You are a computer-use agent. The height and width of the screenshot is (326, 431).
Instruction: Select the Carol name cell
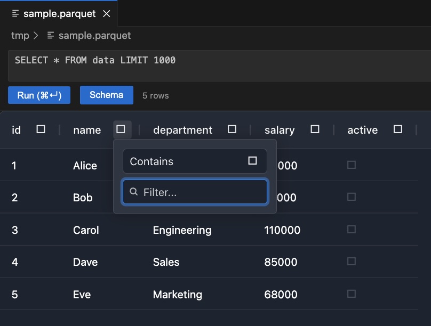86,230
